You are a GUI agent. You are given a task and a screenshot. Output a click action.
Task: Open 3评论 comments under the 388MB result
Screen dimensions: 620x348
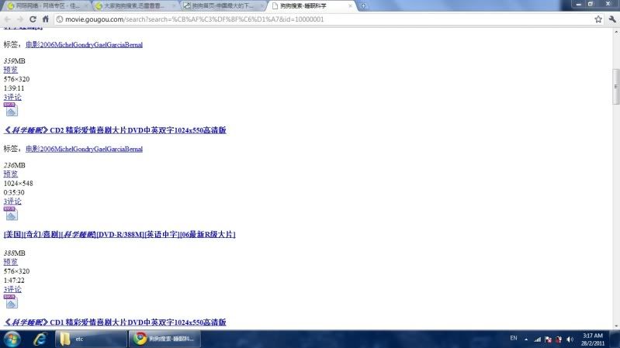(x=12, y=289)
